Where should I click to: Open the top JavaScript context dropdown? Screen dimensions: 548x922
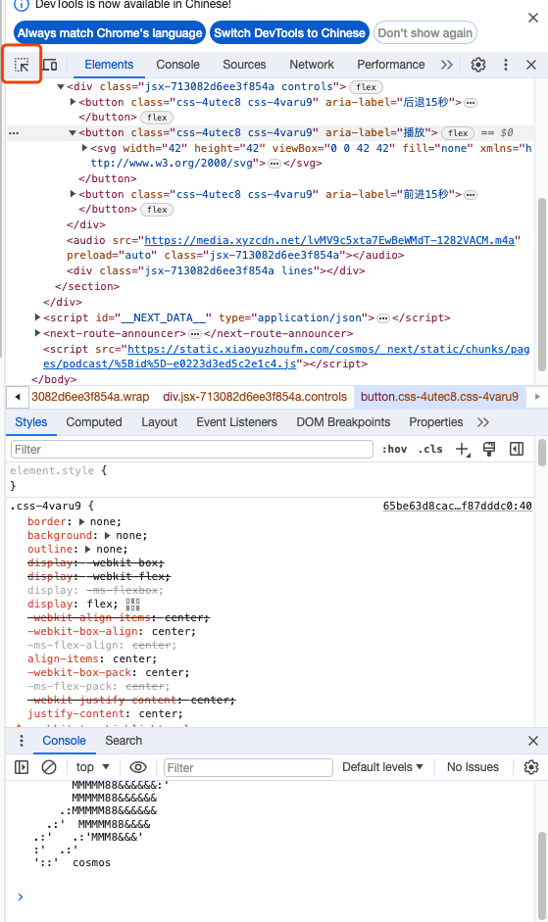point(92,767)
